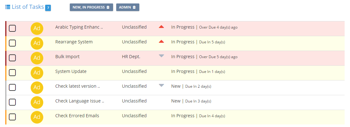
Task: Delete the Admin filter using its trash icon
Action: [134, 7]
